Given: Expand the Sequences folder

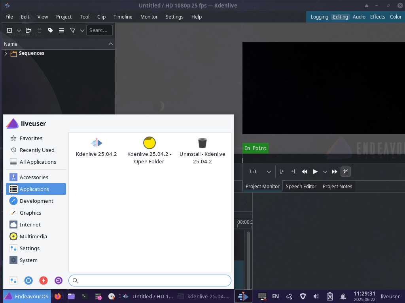Looking at the screenshot, I should click(6, 53).
